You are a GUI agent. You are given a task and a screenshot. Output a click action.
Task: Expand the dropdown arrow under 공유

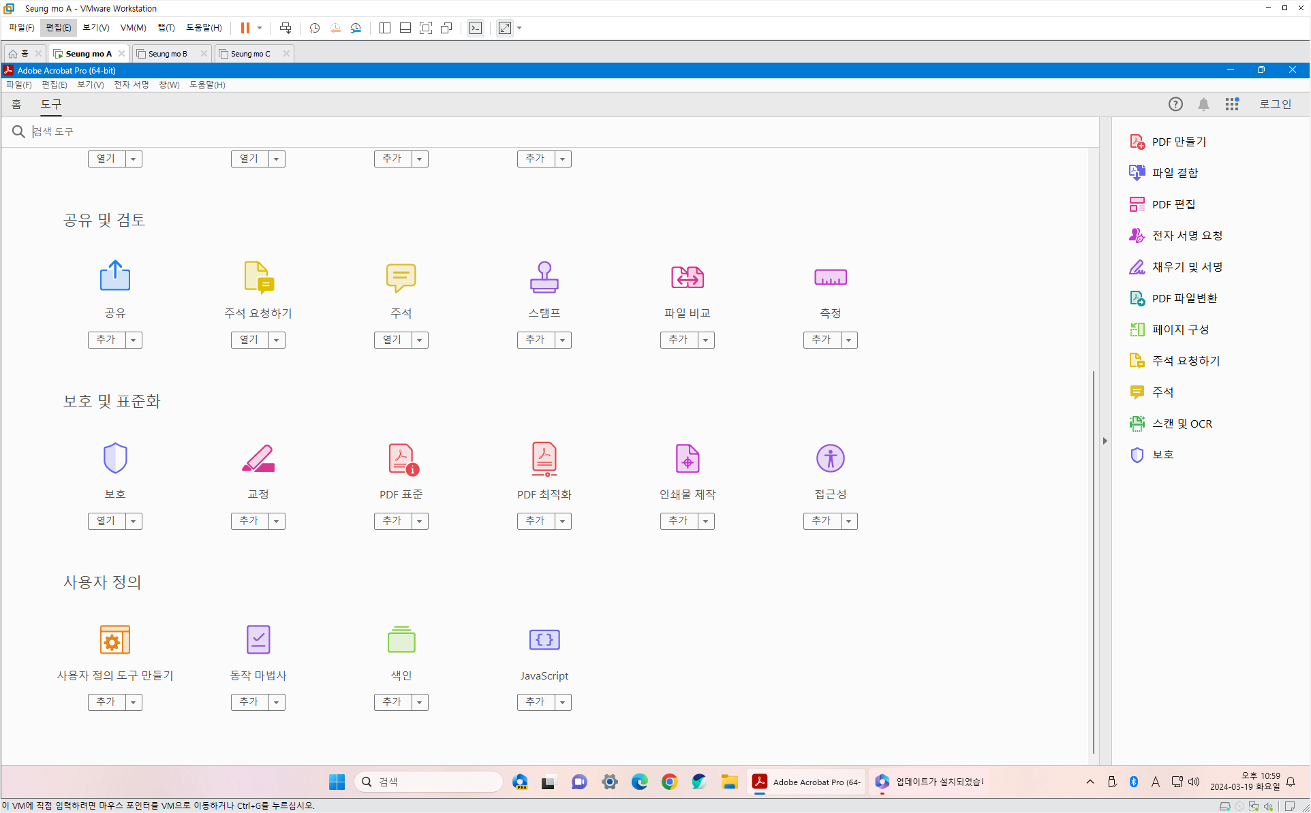(134, 340)
